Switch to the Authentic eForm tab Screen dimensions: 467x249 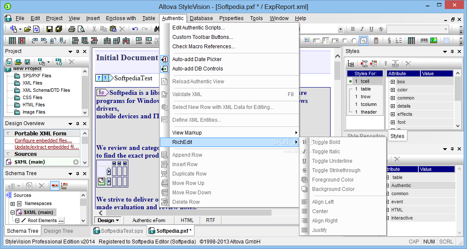(x=149, y=220)
